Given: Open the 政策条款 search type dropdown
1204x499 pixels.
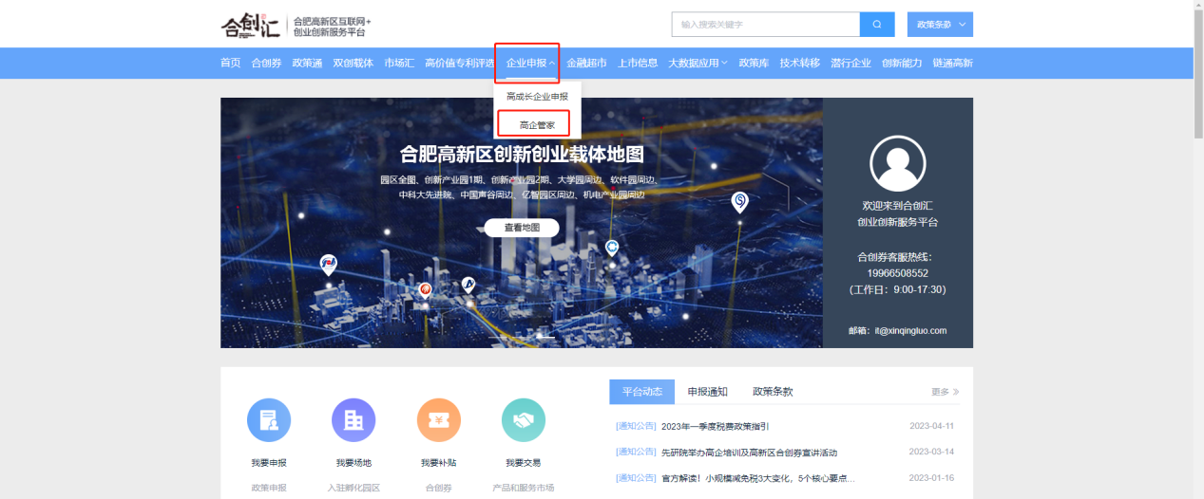Looking at the screenshot, I should click(940, 25).
